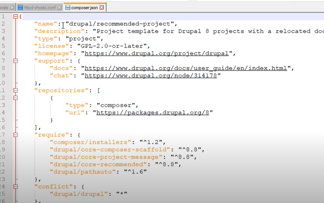Open the drupal.org/node/314178 chat link

coord(151,76)
